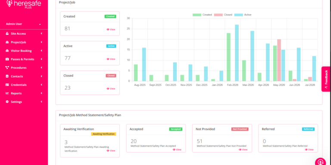The height and width of the screenshot is (165, 331).
Task: Click the Site Access unlock icon
Action: tap(7, 34)
